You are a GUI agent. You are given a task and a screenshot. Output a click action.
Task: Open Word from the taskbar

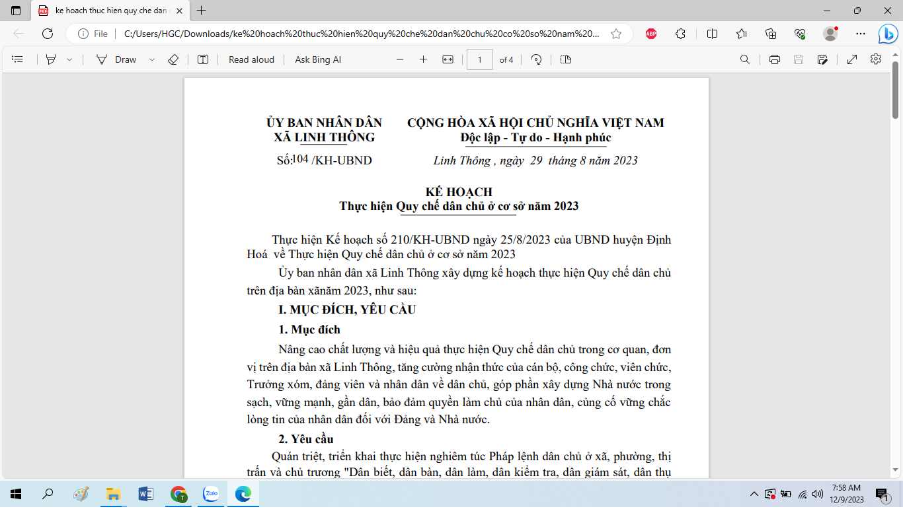pos(145,494)
